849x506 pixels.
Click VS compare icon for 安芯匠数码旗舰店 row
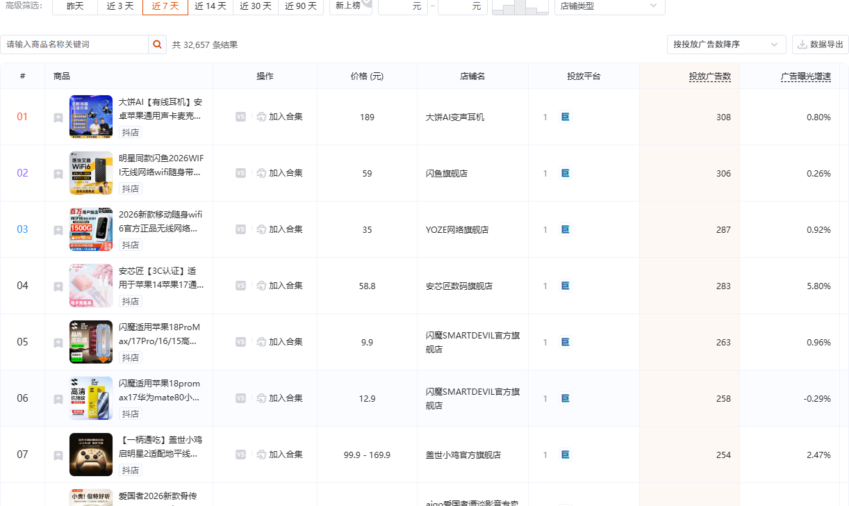pos(240,286)
